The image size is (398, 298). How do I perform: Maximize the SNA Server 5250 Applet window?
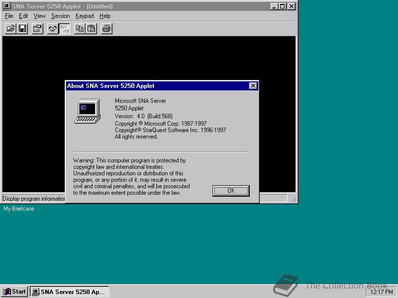tap(282, 6)
